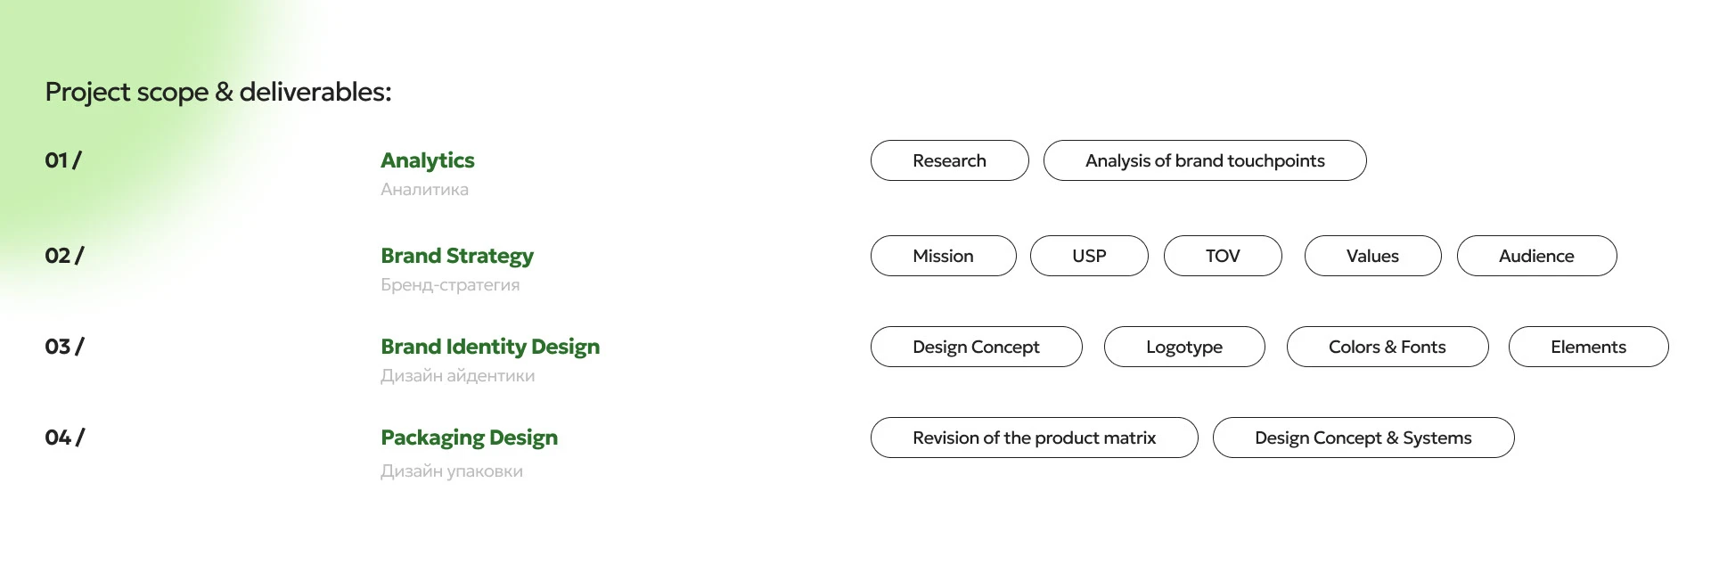Screen dimensions: 1711x581
Task: Click the Logotype pill button
Action: click(x=1183, y=347)
